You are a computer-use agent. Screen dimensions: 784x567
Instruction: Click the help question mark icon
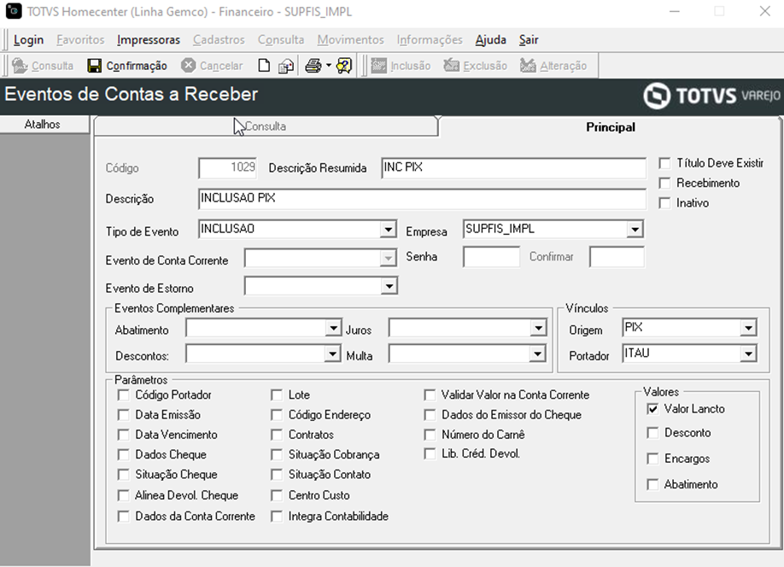click(344, 66)
